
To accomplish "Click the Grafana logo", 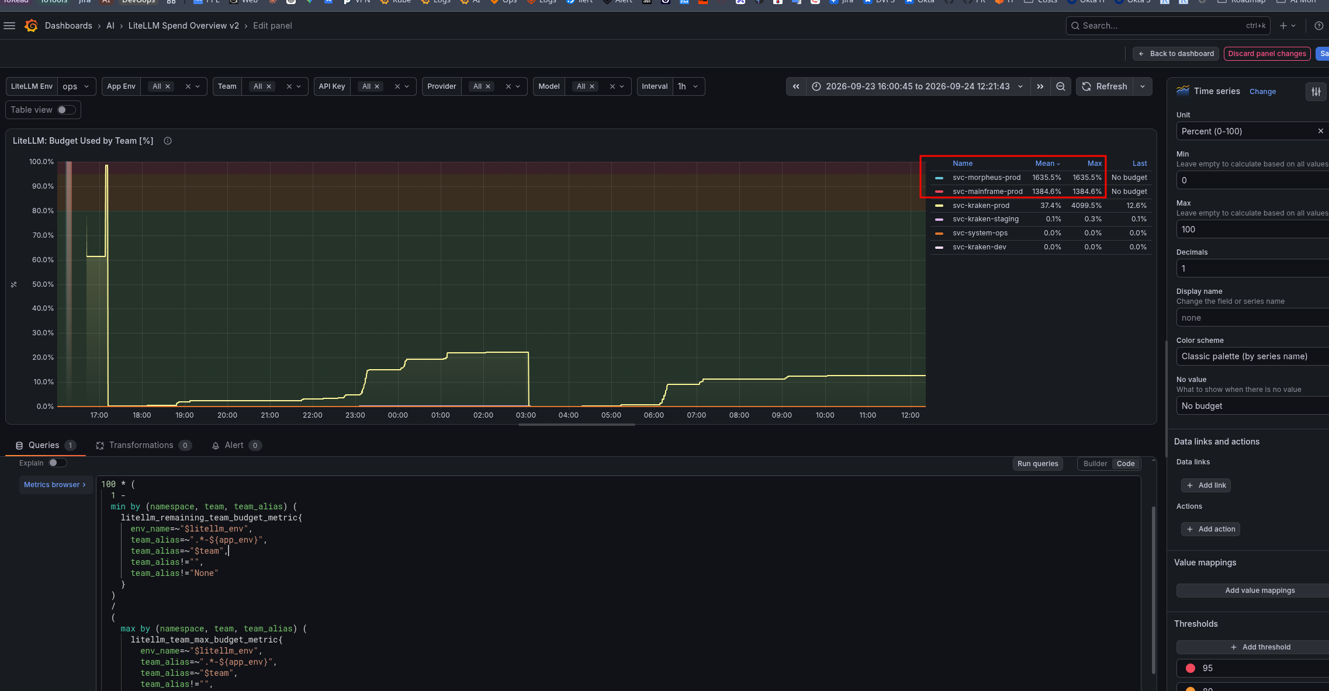I will [32, 26].
